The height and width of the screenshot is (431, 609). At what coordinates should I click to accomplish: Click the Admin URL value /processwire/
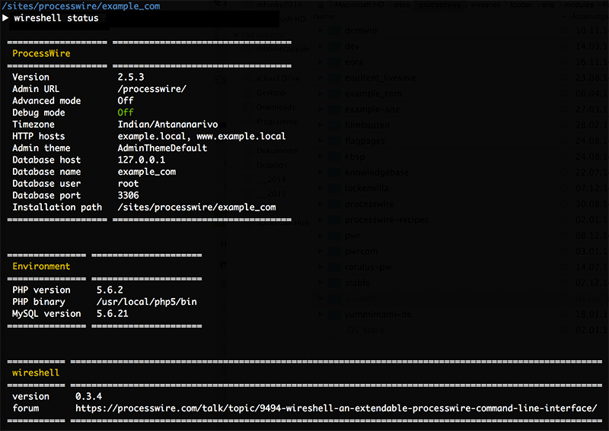[151, 89]
